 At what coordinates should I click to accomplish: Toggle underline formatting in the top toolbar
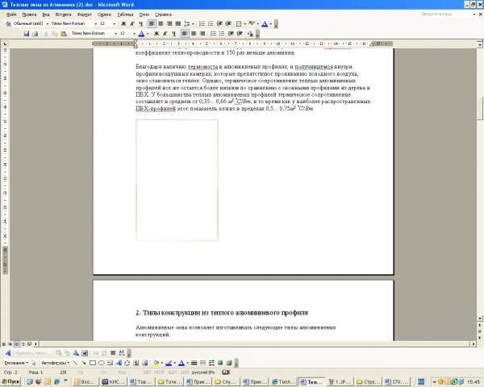[140, 23]
